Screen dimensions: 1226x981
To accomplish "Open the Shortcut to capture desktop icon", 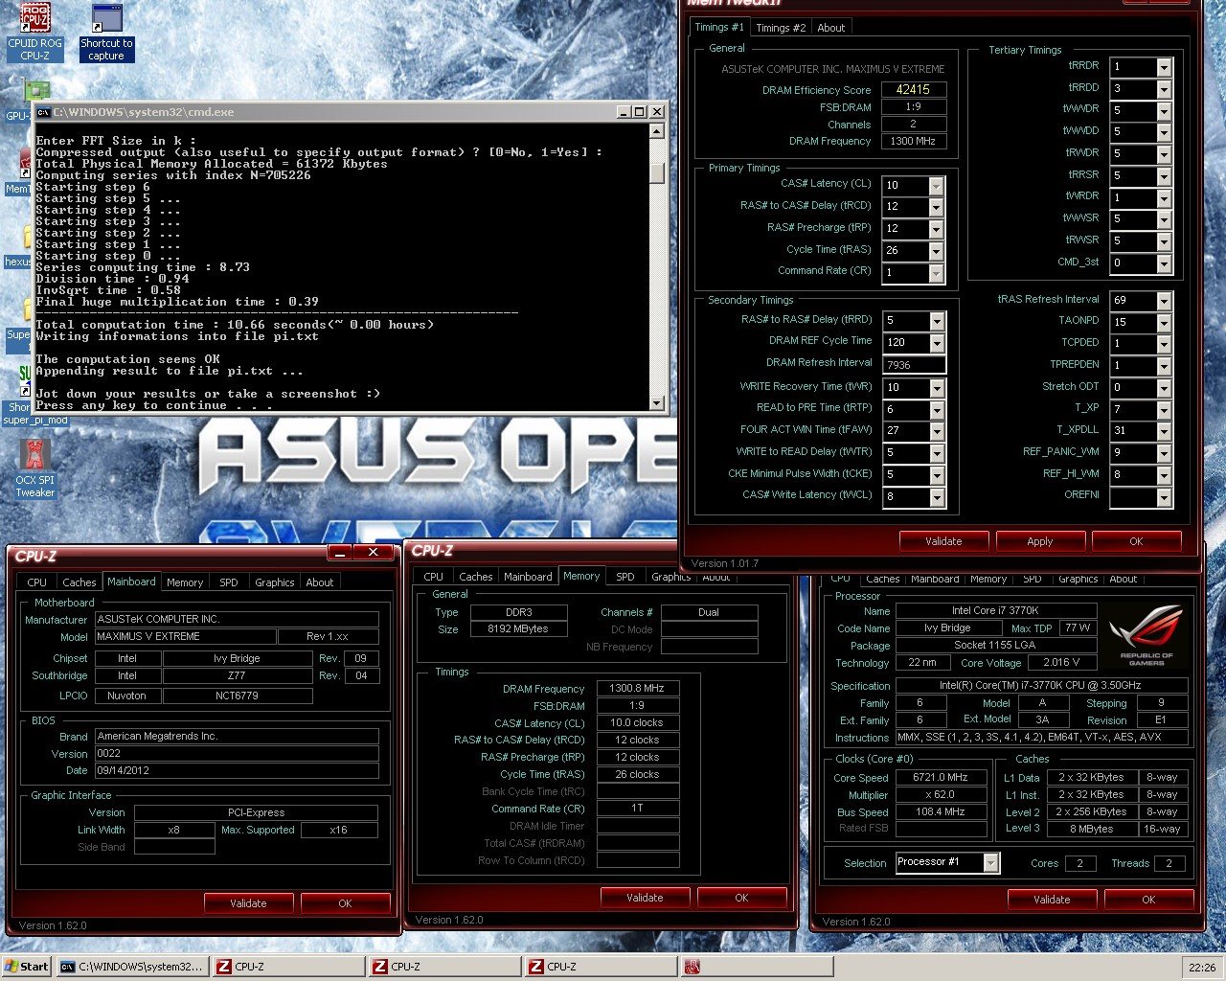I will (106, 21).
